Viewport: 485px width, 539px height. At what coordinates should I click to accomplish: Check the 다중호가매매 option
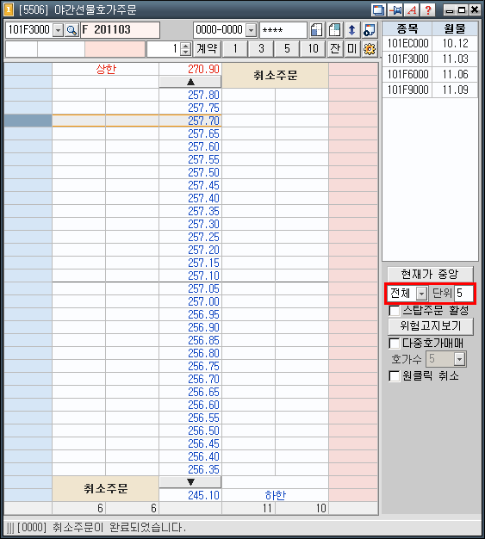point(395,343)
